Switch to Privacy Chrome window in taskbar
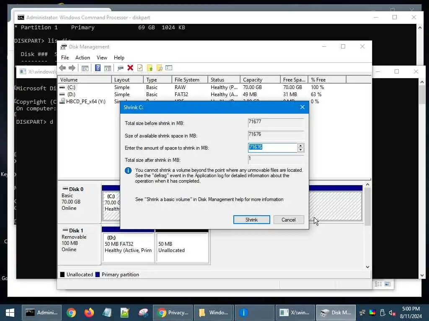The height and width of the screenshot is (321, 429). 173,313
